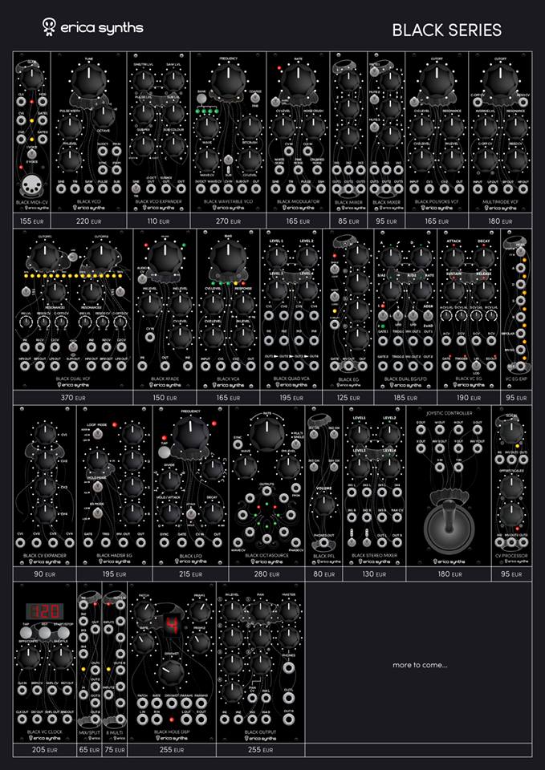545x770 pixels.
Task: Click the GATE jack on Black EG
Action: pyautogui.click(x=336, y=366)
